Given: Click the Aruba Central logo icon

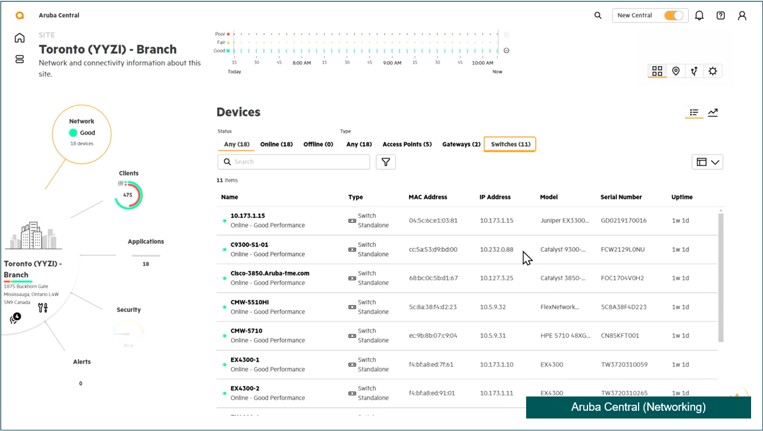Looking at the screenshot, I should coord(20,15).
